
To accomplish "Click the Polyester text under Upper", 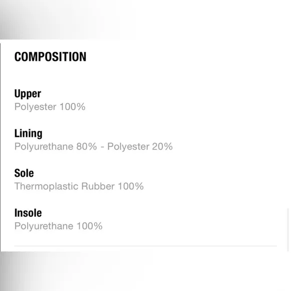I will pyautogui.click(x=35, y=107).
